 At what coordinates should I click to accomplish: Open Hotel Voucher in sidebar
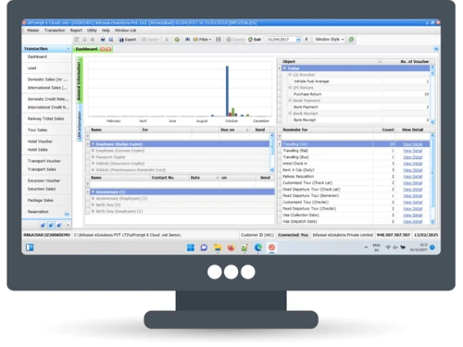click(x=40, y=142)
